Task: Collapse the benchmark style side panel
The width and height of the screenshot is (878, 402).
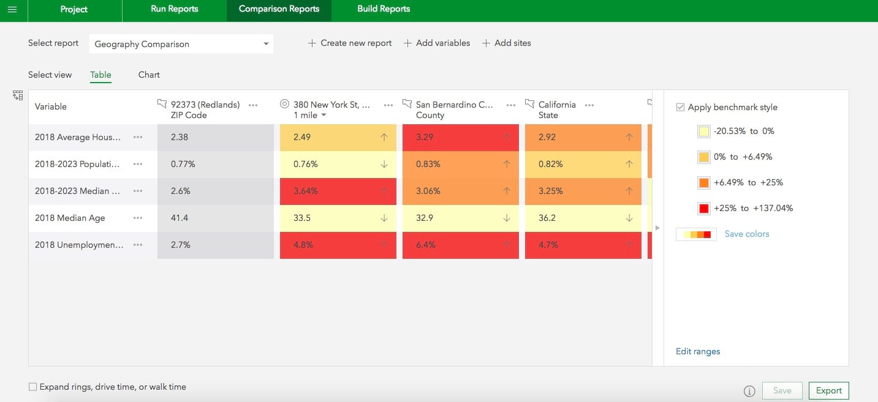Action: click(657, 228)
